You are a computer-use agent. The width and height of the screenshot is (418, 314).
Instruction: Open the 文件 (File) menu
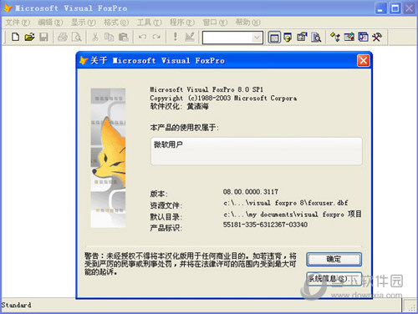tap(18, 23)
